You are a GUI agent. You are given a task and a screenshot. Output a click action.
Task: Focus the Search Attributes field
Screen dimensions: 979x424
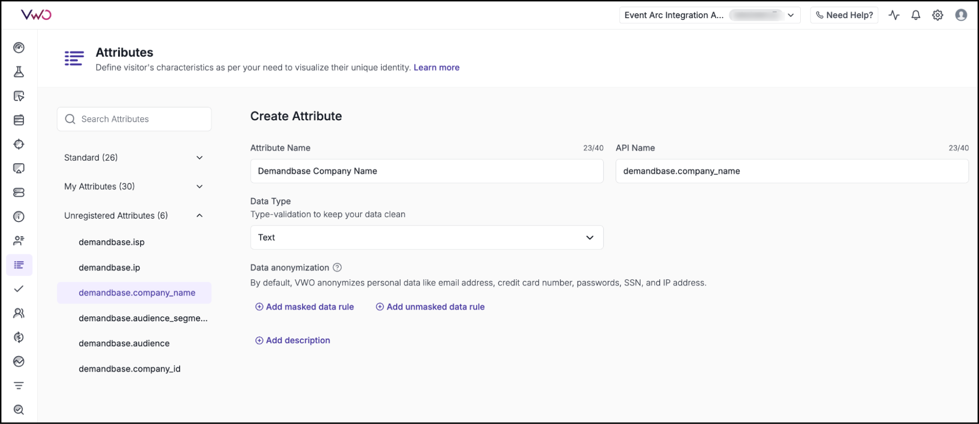(134, 119)
